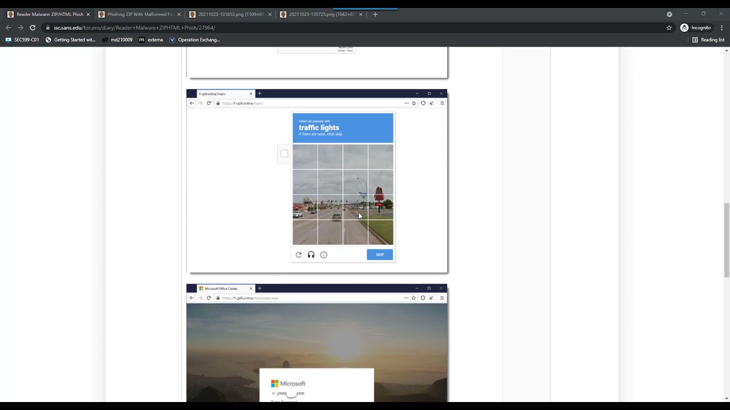Open the tab search dropdown arrow

669,14
